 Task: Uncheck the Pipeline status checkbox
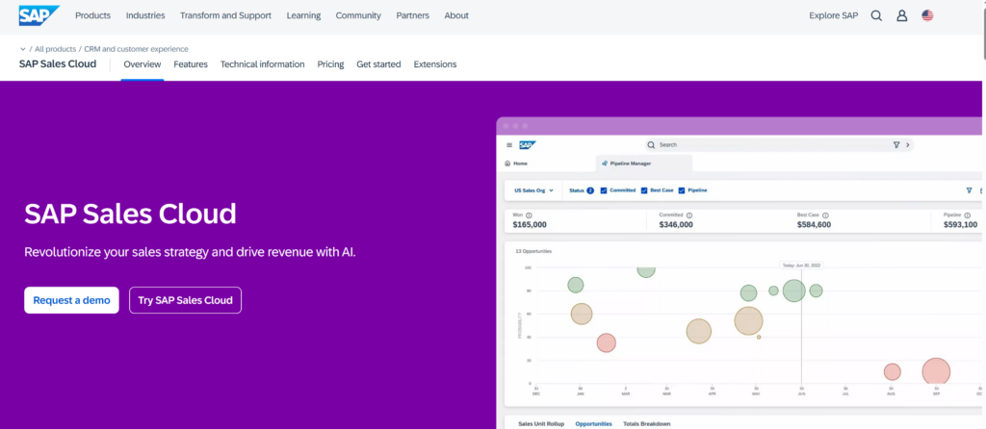(x=682, y=190)
